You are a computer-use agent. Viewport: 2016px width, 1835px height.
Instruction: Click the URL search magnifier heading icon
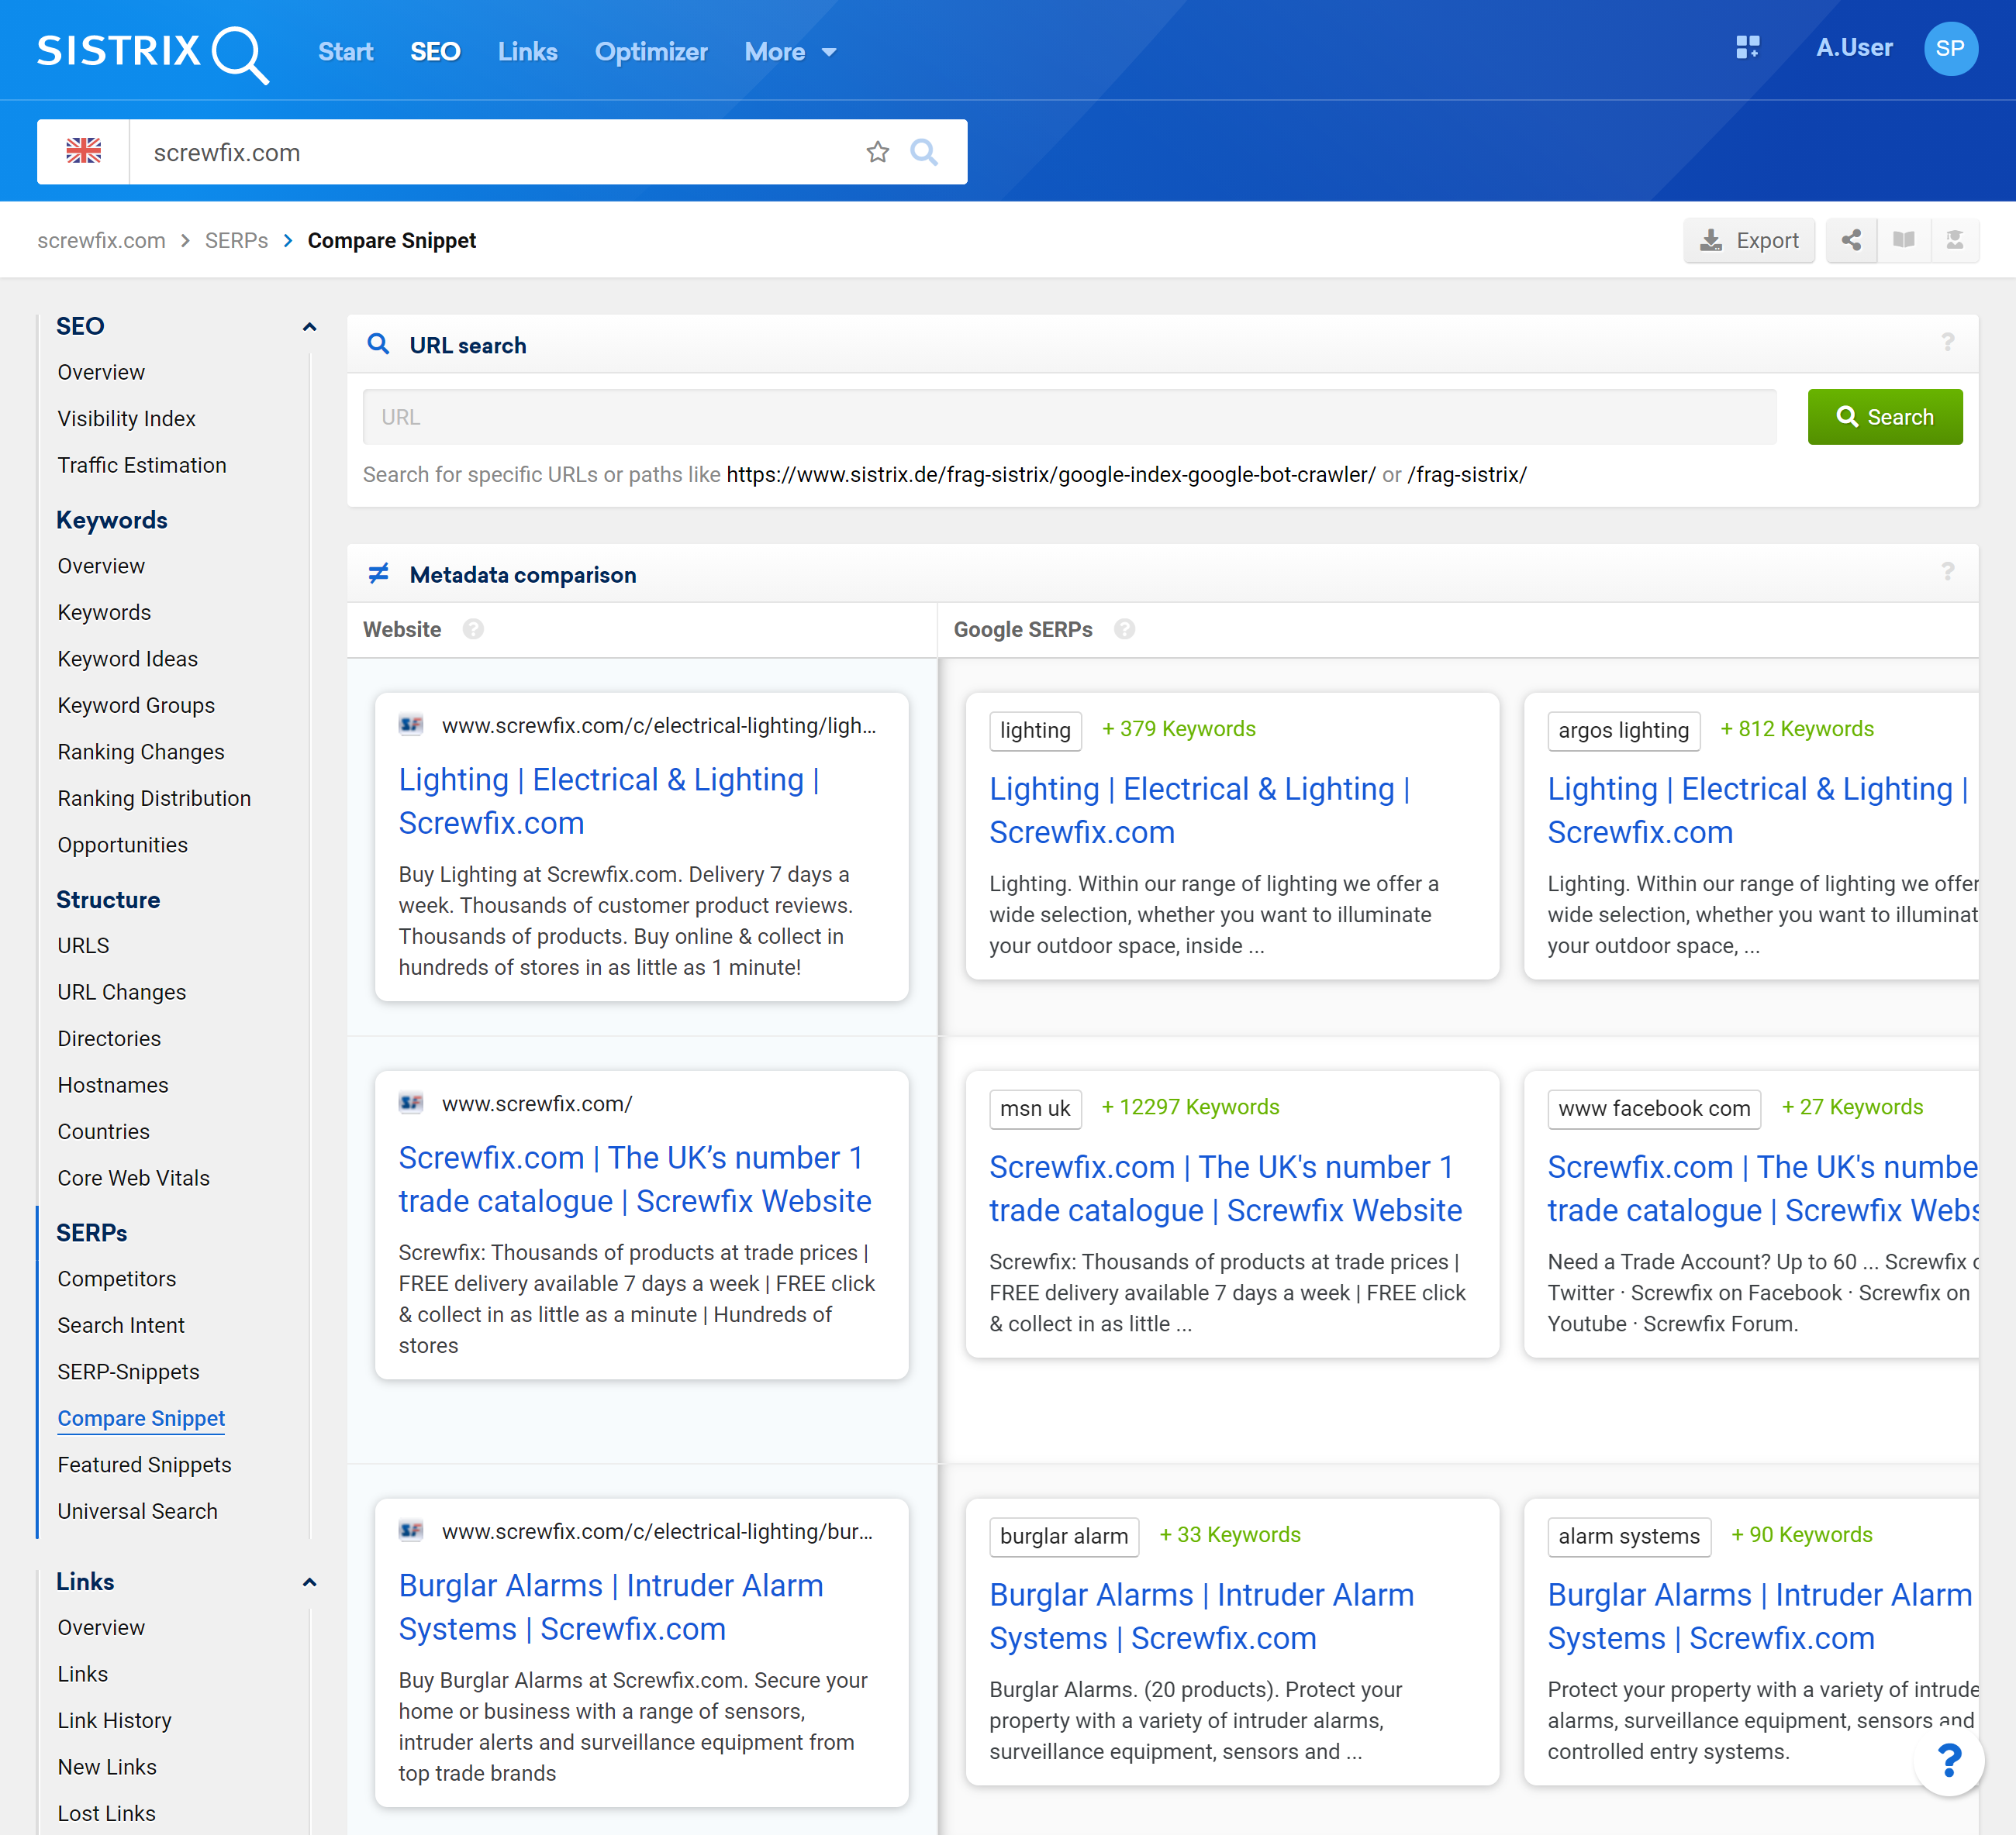(378, 344)
